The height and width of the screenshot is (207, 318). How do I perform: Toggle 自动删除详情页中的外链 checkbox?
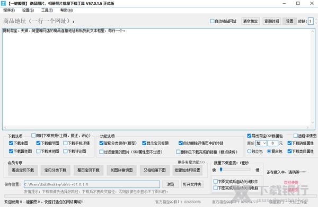pyautogui.click(x=181, y=143)
